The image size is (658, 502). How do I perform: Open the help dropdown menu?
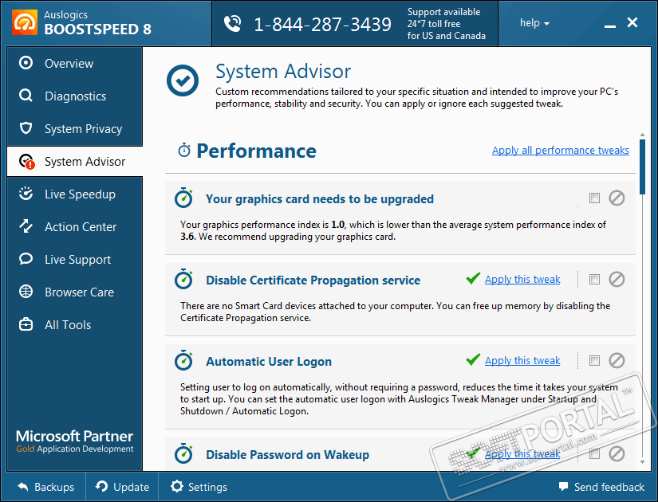click(x=534, y=23)
